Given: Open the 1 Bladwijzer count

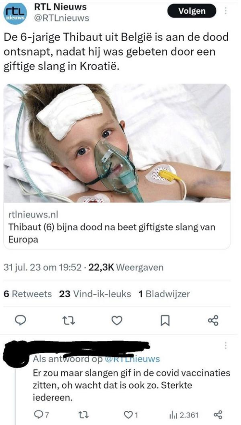Looking at the screenshot, I should pos(164,294).
